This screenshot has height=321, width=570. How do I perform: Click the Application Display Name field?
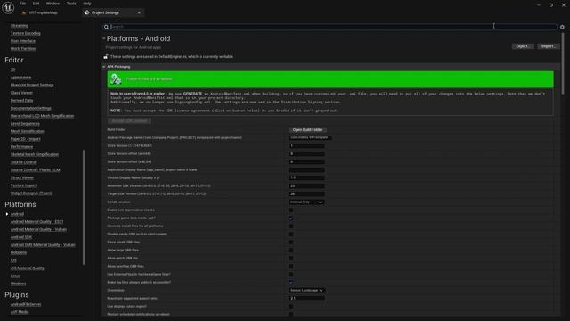pos(306,170)
